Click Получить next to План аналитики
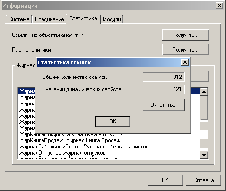 [185, 50]
